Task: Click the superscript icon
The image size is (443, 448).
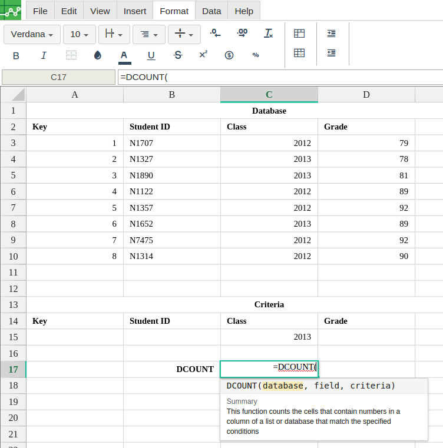Action: click(x=203, y=55)
